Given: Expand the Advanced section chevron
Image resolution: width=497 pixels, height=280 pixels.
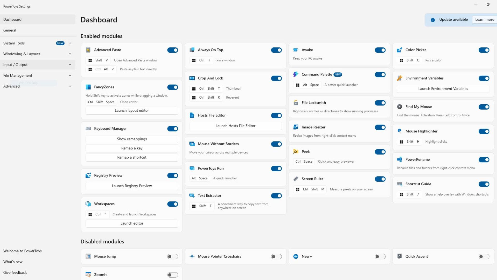Looking at the screenshot, I should [x=70, y=86].
